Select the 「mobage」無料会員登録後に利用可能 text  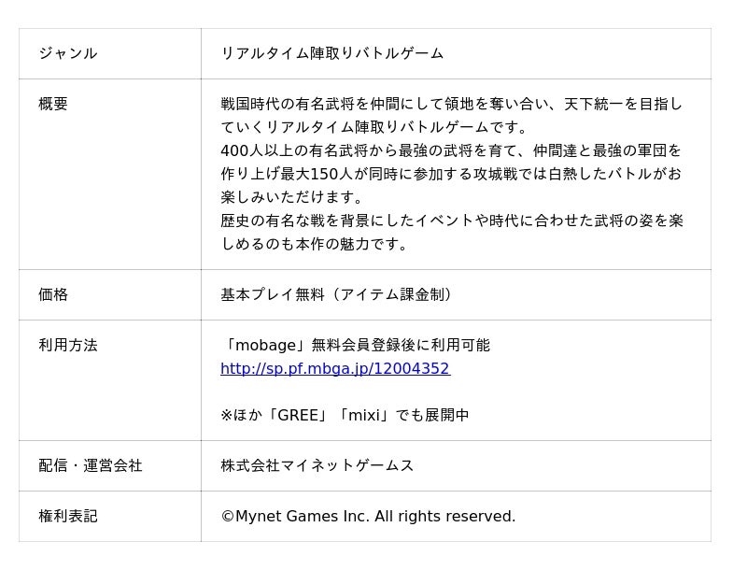[x=355, y=345]
